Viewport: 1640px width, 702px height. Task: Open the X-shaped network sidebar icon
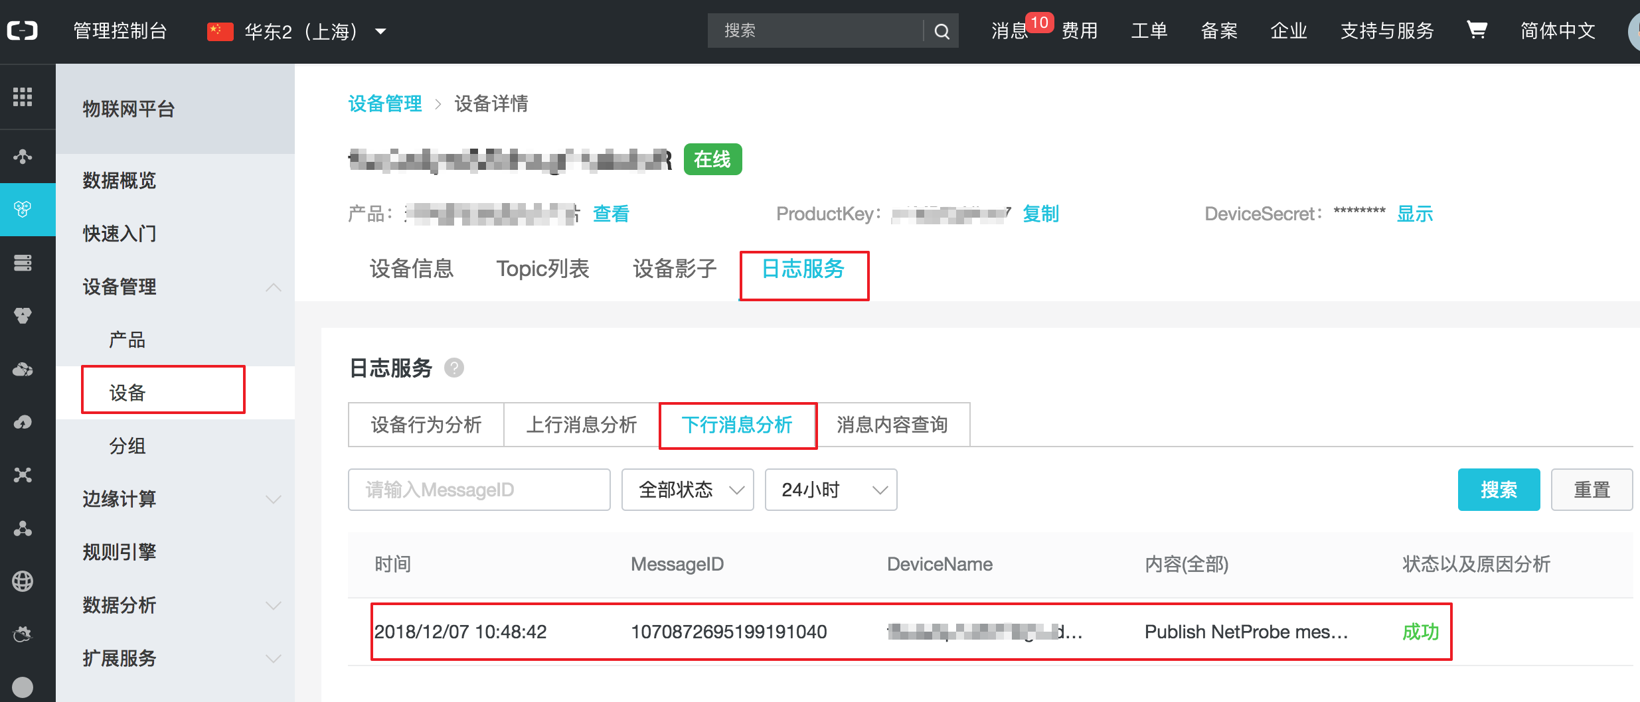coord(23,475)
